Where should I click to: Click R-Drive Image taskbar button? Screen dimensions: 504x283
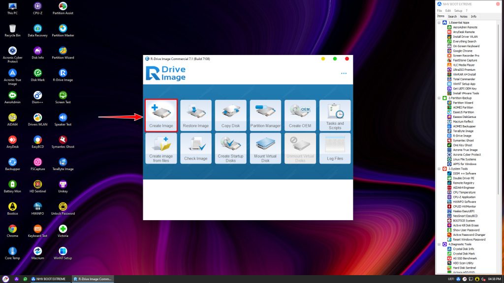93,279
